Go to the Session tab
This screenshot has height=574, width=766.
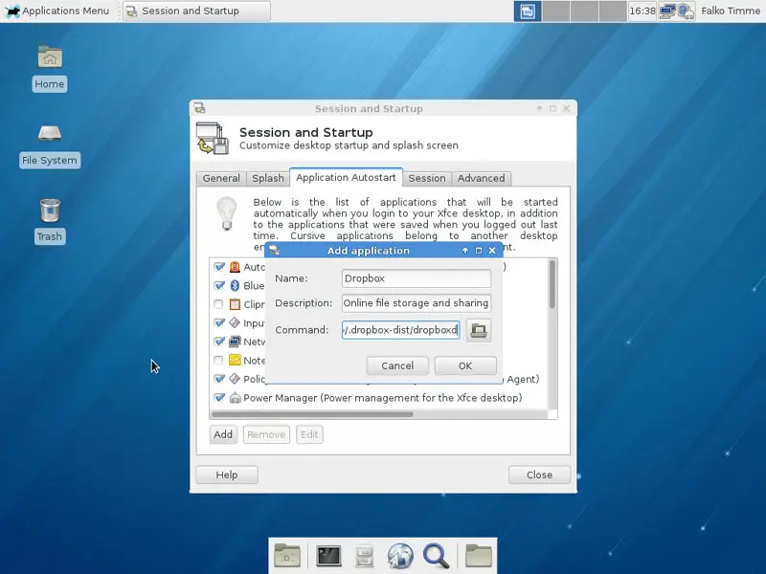point(427,178)
